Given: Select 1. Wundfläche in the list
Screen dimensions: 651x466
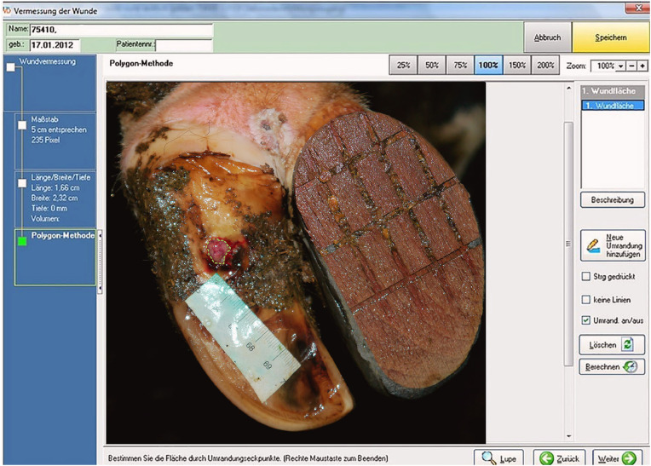Looking at the screenshot, I should tap(612, 105).
